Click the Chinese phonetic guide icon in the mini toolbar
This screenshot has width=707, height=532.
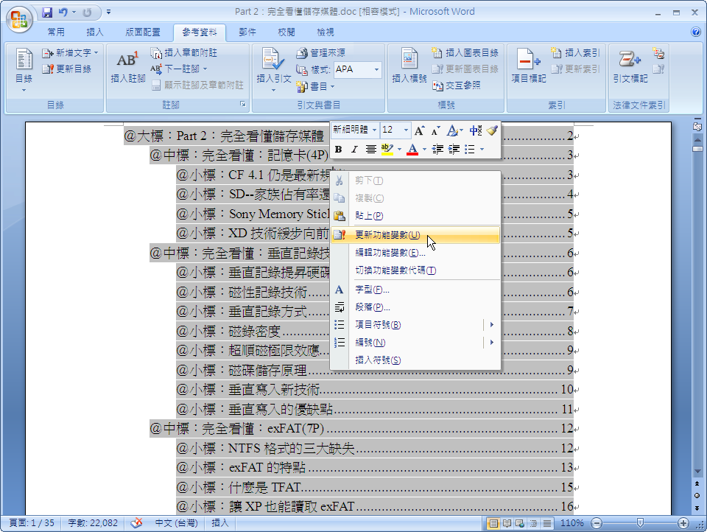point(475,131)
